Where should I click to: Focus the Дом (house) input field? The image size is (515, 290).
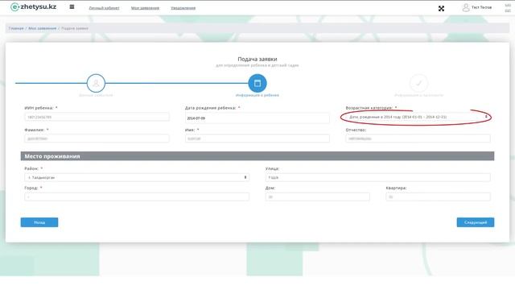(318, 197)
